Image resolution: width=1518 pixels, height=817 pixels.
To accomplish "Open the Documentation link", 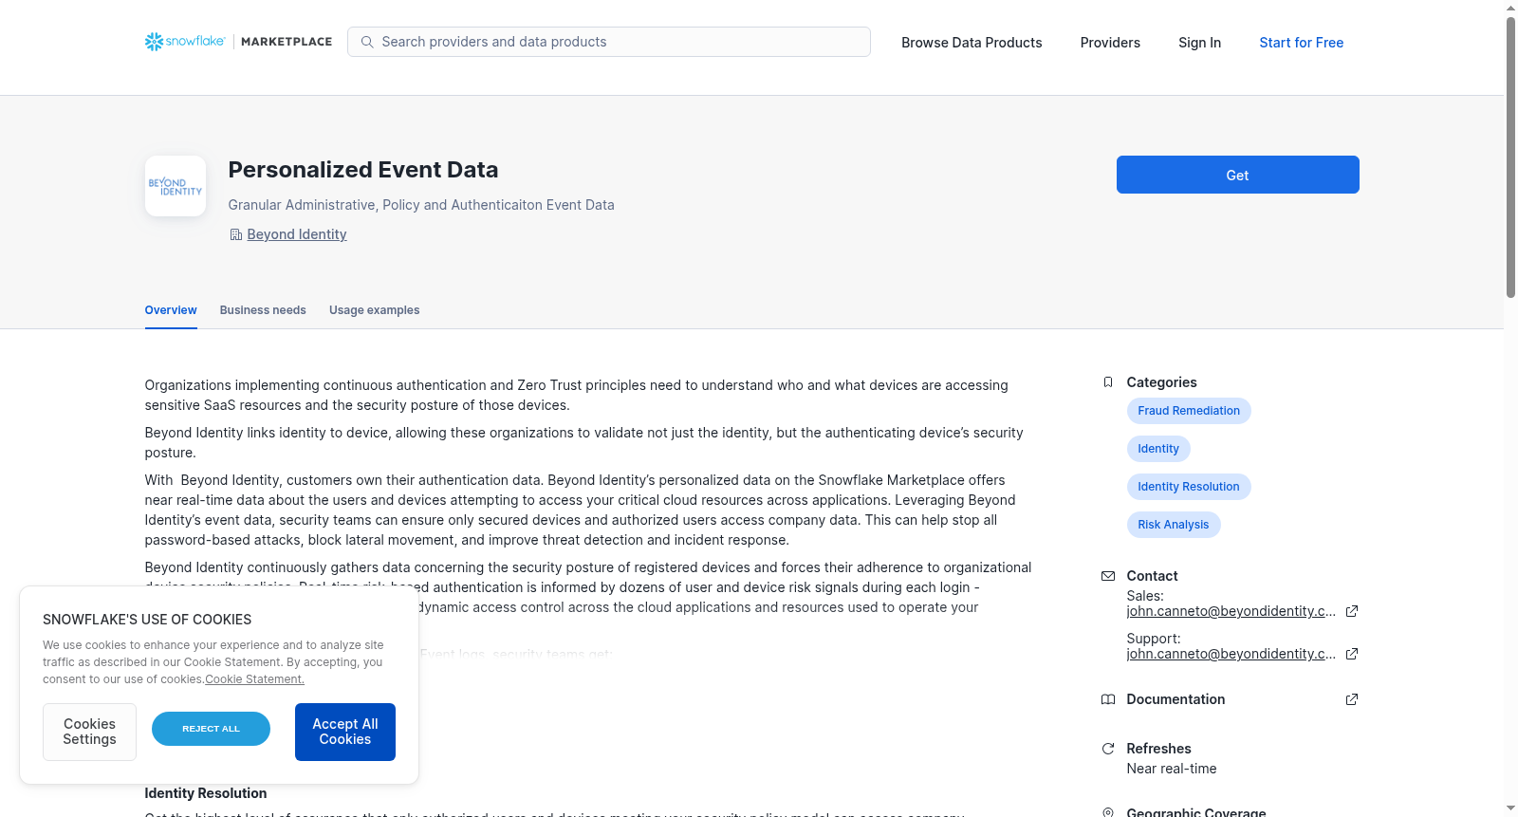I will [1176, 699].
